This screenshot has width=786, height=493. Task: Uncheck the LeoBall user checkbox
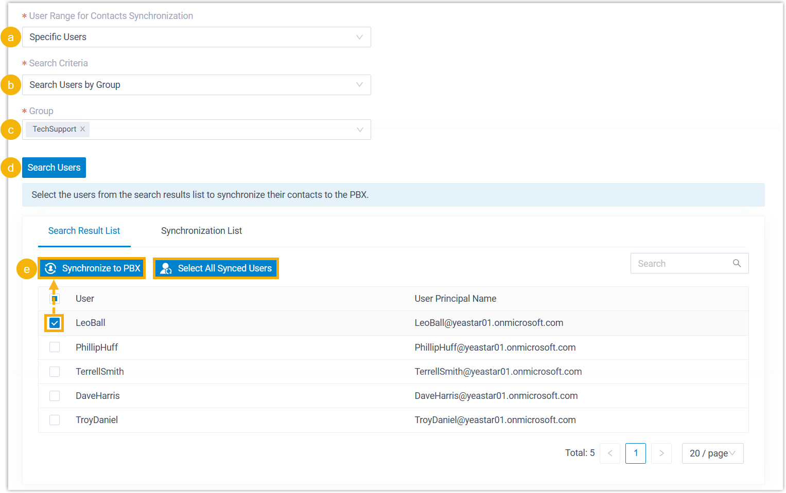[x=55, y=323]
